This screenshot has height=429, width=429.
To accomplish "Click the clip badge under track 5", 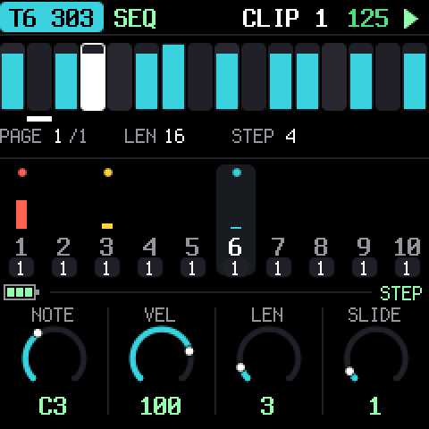I will click(193, 268).
